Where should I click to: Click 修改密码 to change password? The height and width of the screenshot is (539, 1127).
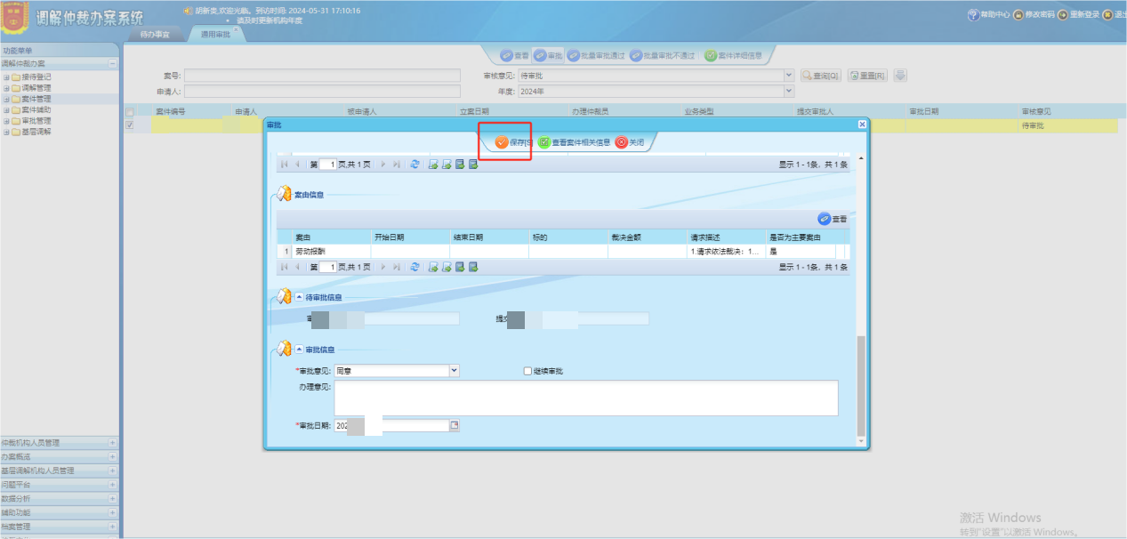(1034, 15)
